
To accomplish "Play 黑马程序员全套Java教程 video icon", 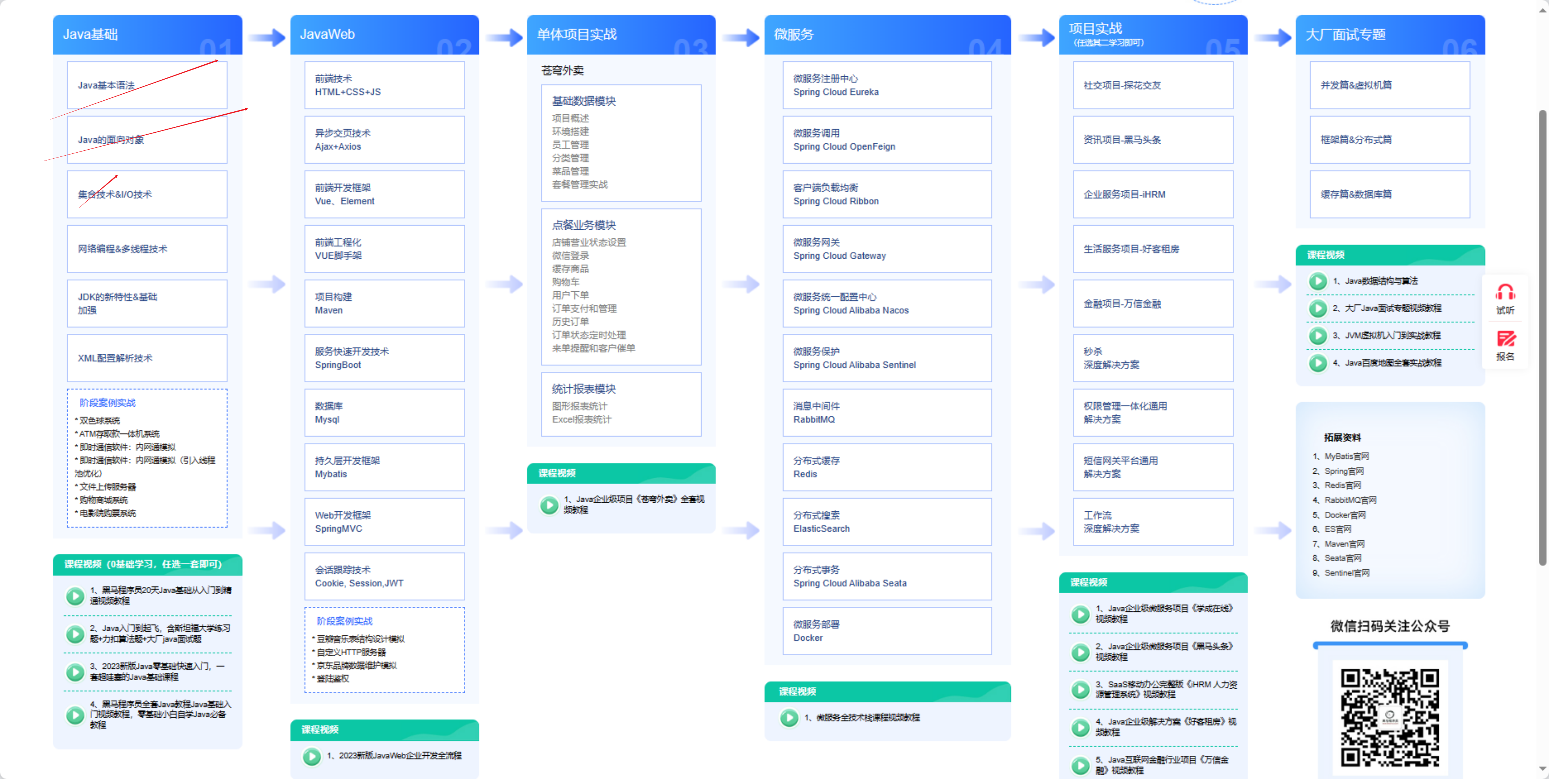I will 75,715.
